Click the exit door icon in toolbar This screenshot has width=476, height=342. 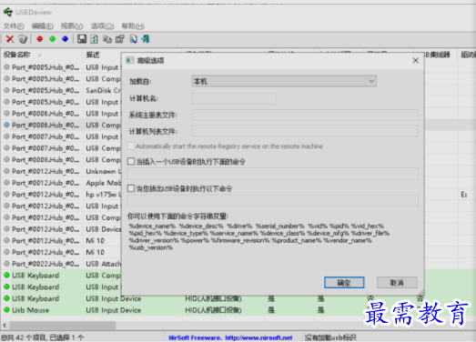(x=146, y=39)
